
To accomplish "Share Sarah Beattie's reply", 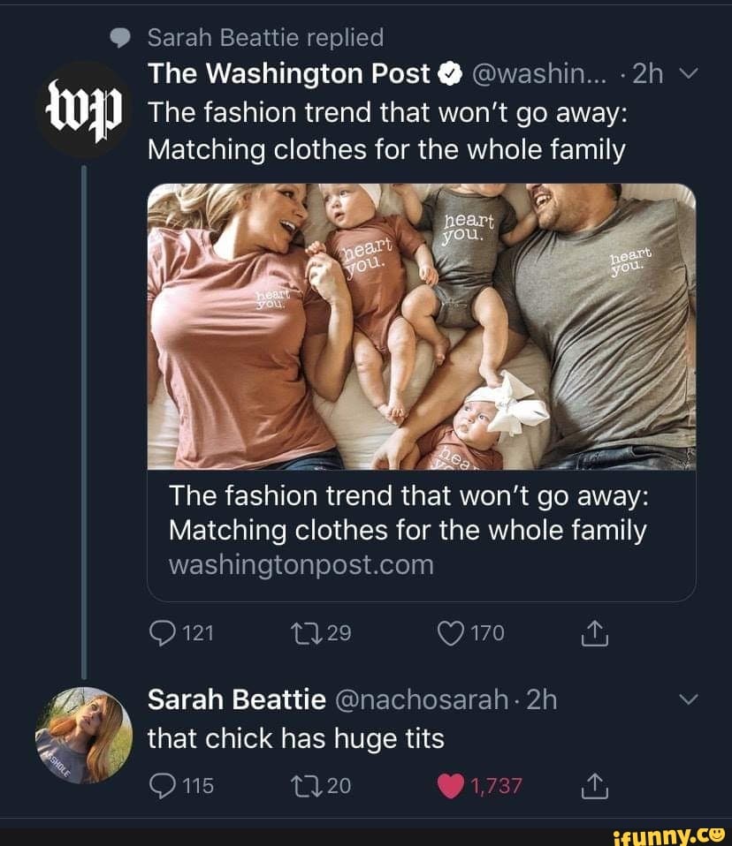I will pyautogui.click(x=595, y=785).
